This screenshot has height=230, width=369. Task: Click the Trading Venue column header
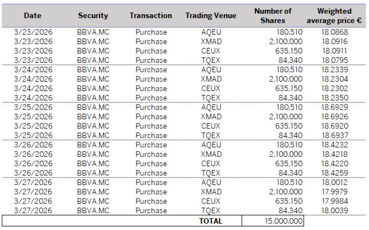click(x=211, y=16)
